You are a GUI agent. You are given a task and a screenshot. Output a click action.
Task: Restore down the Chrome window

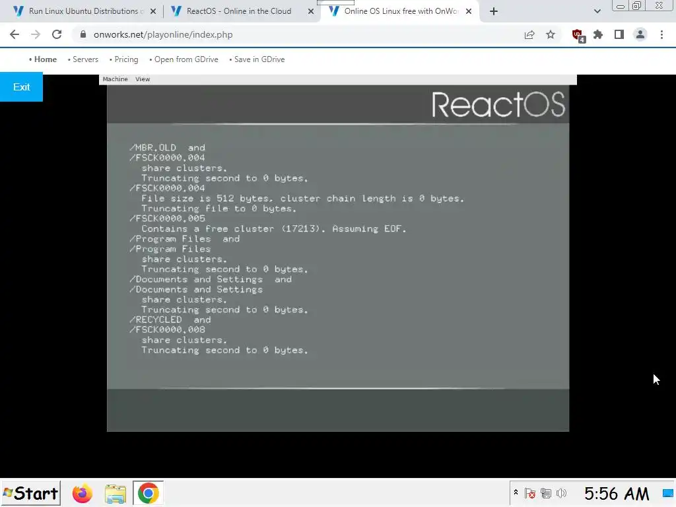point(637,6)
